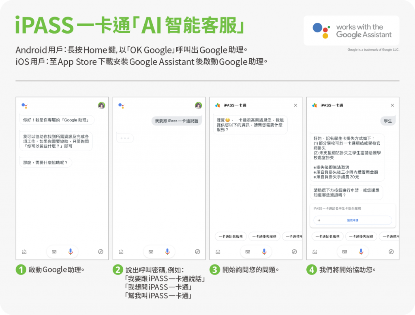The height and width of the screenshot is (315, 415).
Task: Open the compass explore icon in step 1 screen
Action: [101, 251]
